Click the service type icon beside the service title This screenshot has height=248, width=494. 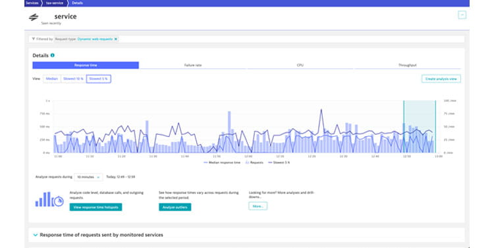click(34, 17)
